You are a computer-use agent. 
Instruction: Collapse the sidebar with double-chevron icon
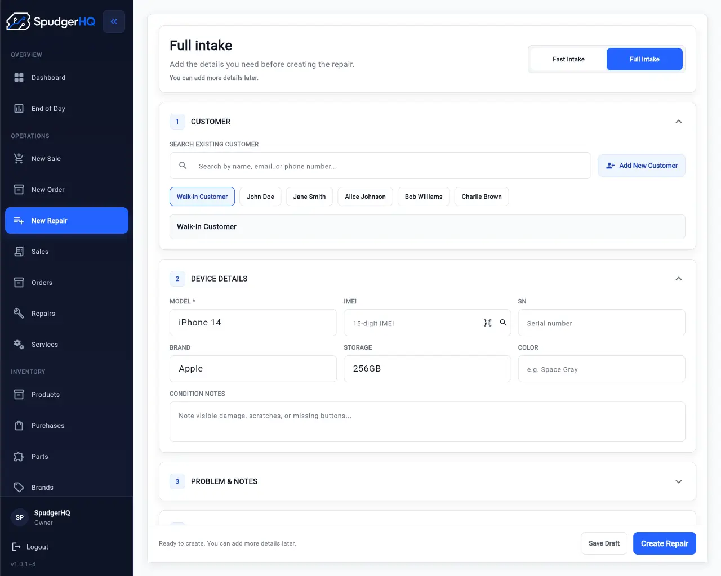click(114, 21)
